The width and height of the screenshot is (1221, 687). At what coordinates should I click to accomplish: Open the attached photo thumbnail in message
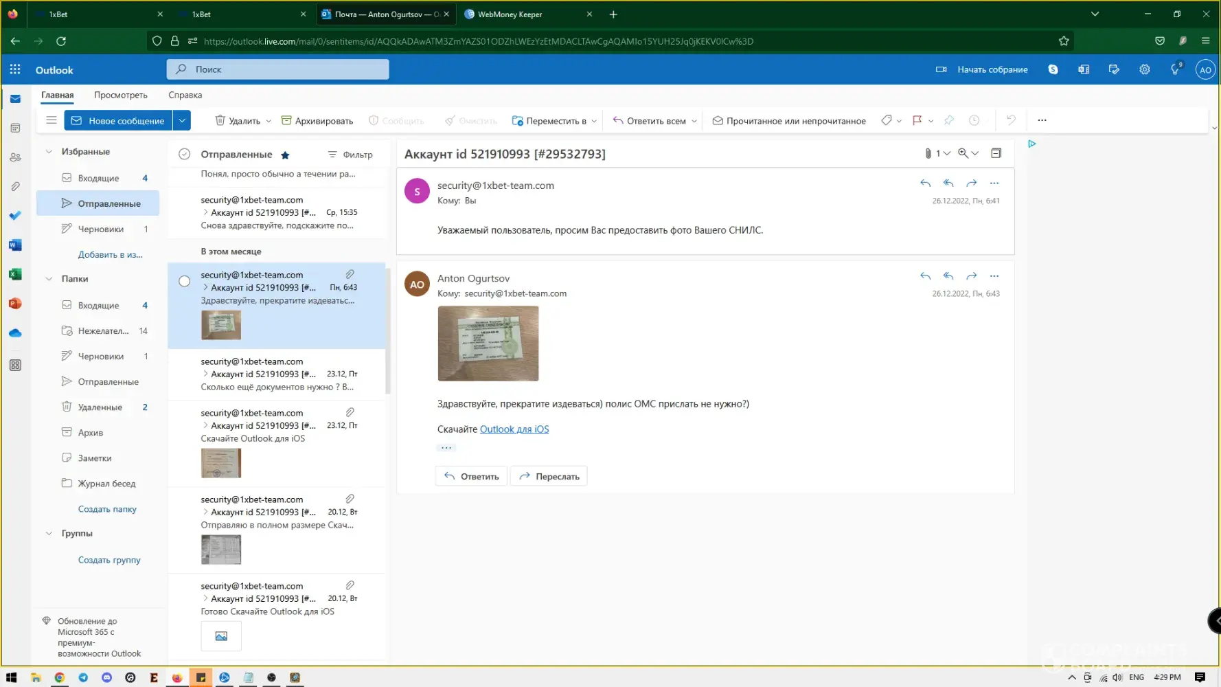488,343
